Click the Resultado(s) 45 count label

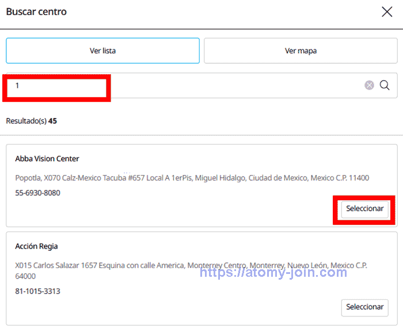click(x=31, y=121)
